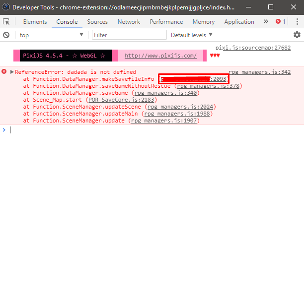This screenshot has height=302, width=304.
Task: Select the 'ReferenceError: dadada is not defined' text
Action: pos(76,72)
